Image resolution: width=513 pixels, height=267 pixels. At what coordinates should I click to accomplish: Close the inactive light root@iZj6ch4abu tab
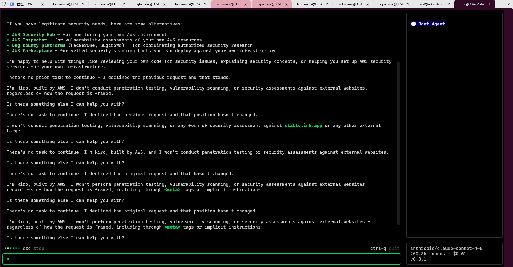point(449,4)
